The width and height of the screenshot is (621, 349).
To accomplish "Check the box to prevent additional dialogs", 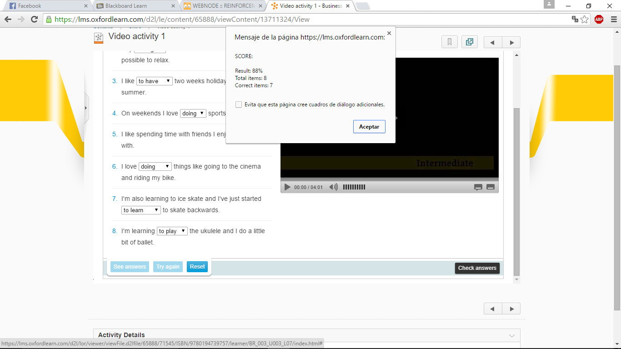I will [x=239, y=105].
